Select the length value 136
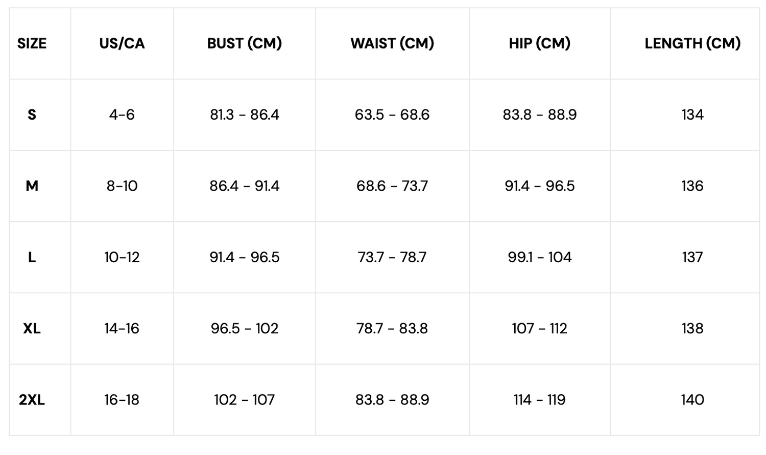 coord(692,186)
